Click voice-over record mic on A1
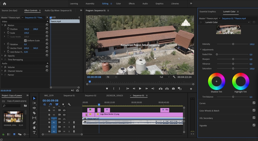 tap(74, 122)
